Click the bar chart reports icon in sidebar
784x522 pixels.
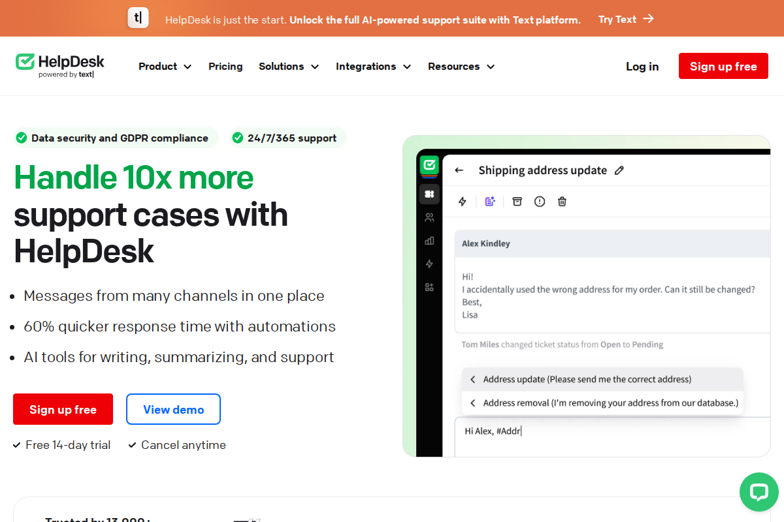(x=429, y=241)
